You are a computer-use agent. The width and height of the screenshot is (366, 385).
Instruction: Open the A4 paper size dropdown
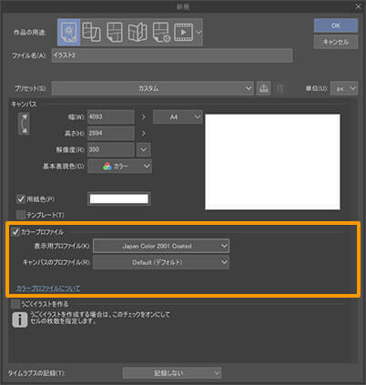tap(178, 117)
